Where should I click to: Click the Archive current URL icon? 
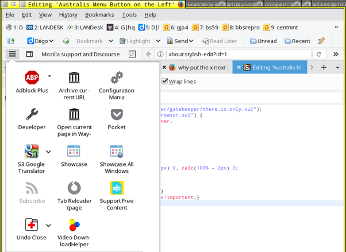tap(74, 78)
